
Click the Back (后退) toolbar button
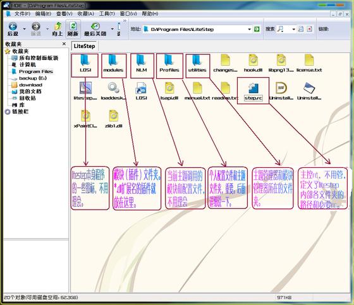click(13, 29)
